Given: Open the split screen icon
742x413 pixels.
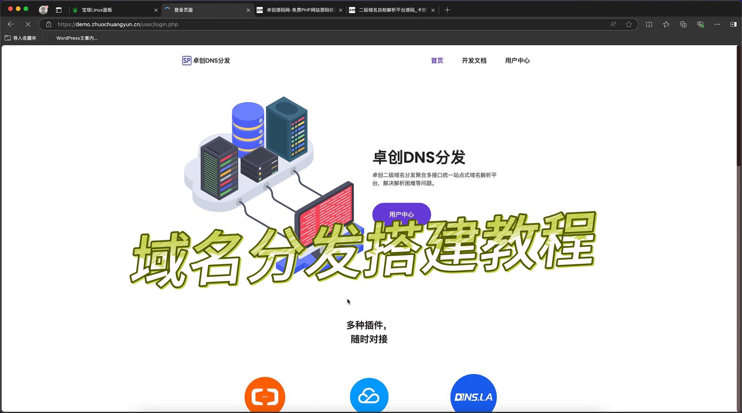Looking at the screenshot, I should 649,24.
